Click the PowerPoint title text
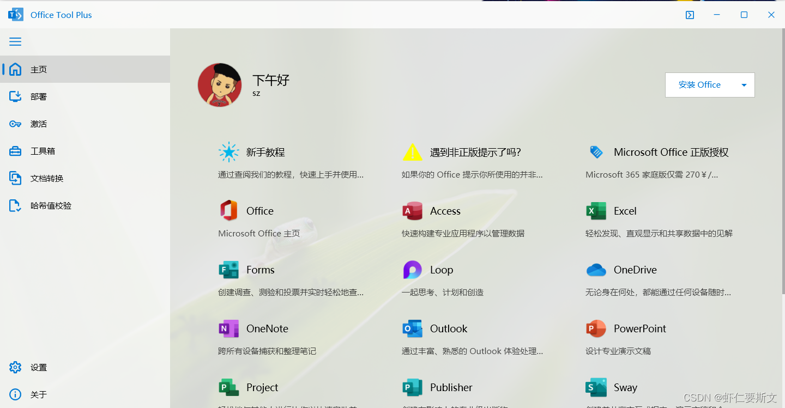Image resolution: width=785 pixels, height=408 pixels. tap(640, 328)
